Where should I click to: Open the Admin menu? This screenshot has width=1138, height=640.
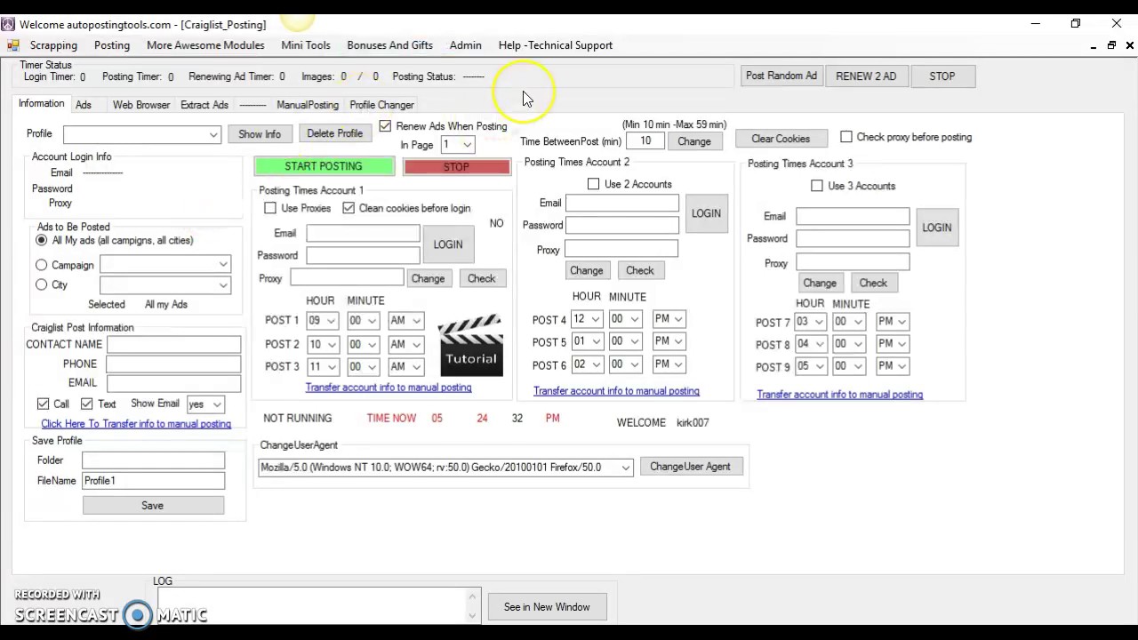click(x=465, y=45)
